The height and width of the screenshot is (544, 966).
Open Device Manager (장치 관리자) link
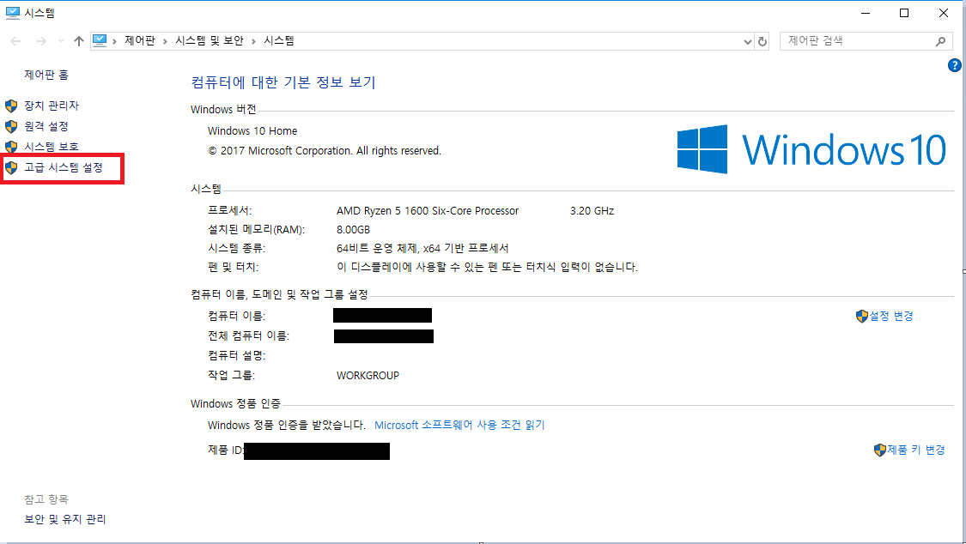point(52,106)
